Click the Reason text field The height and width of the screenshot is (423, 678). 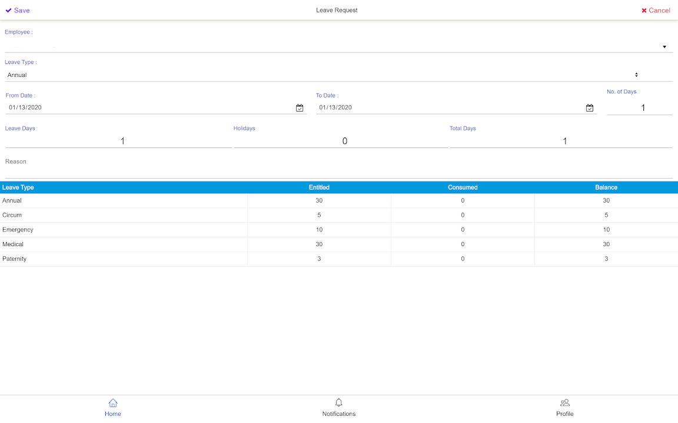[339, 172]
